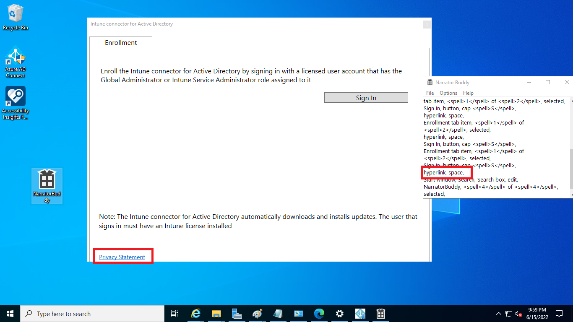
Task: Click the Windows search box
Action: (x=92, y=313)
